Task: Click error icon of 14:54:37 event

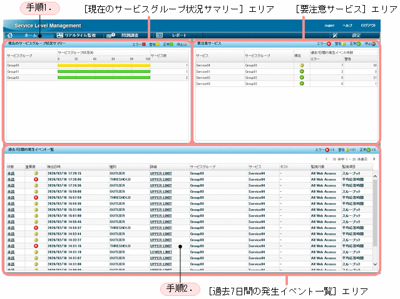Action: (36, 228)
